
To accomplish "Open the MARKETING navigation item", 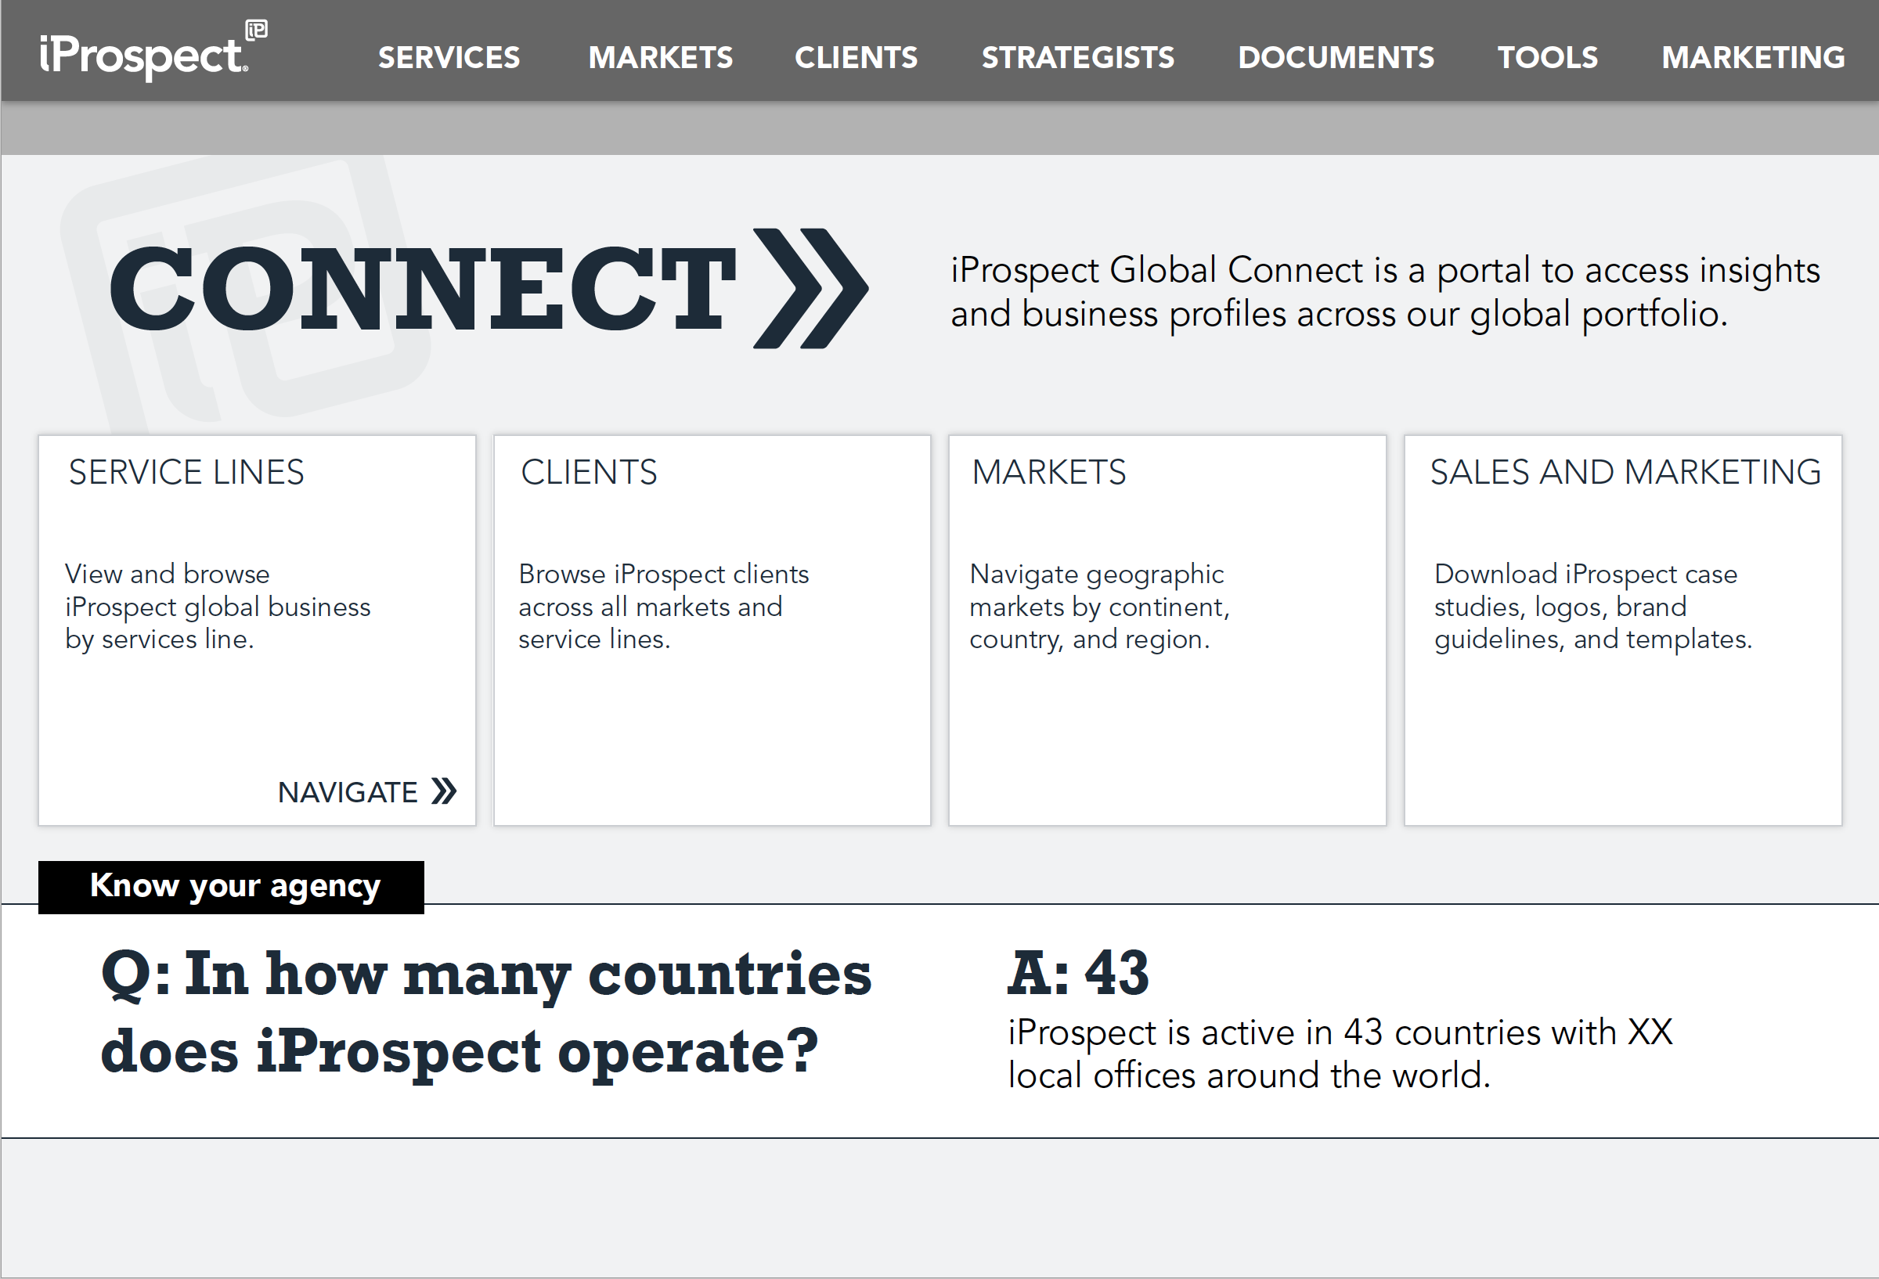I will point(1753,57).
